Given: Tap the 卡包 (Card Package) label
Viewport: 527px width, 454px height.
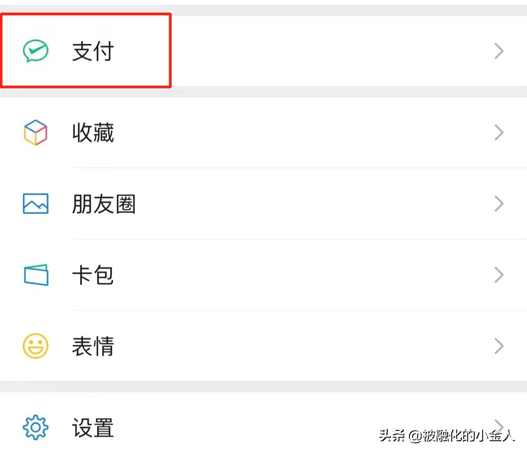Looking at the screenshot, I should [x=93, y=275].
